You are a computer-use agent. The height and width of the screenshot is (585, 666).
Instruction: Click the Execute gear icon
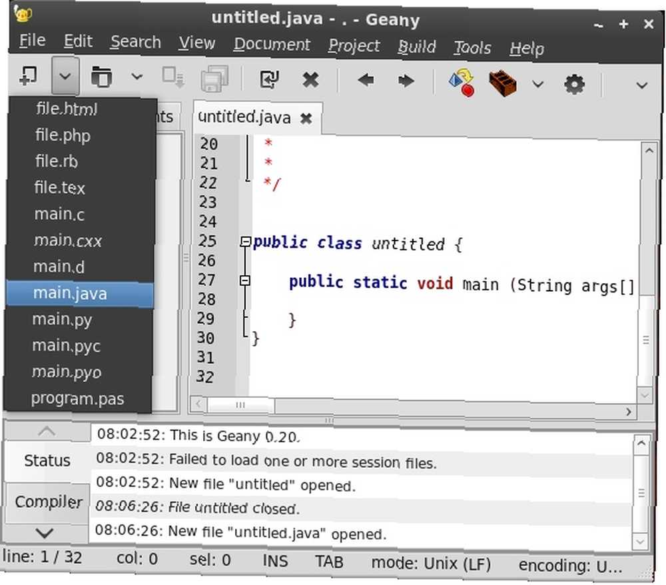coord(574,85)
